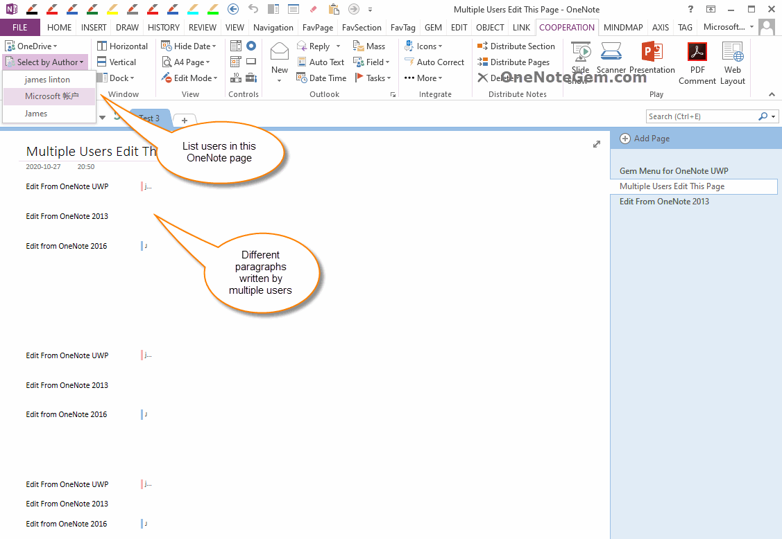The width and height of the screenshot is (782, 539).
Task: Click the Full Page View toolbar icon
Action: [294, 9]
